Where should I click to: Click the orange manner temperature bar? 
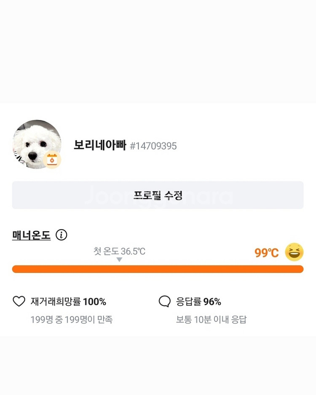(158, 269)
